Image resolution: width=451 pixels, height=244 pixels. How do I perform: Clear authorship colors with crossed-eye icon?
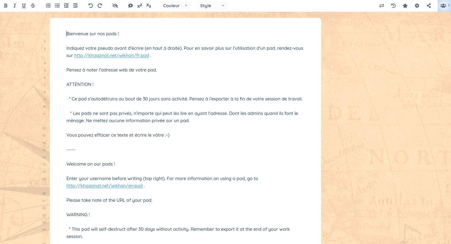point(115,6)
